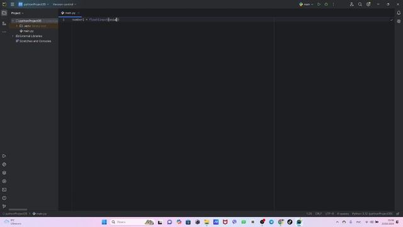Open the taskbar clock and date

[x=388, y=222]
